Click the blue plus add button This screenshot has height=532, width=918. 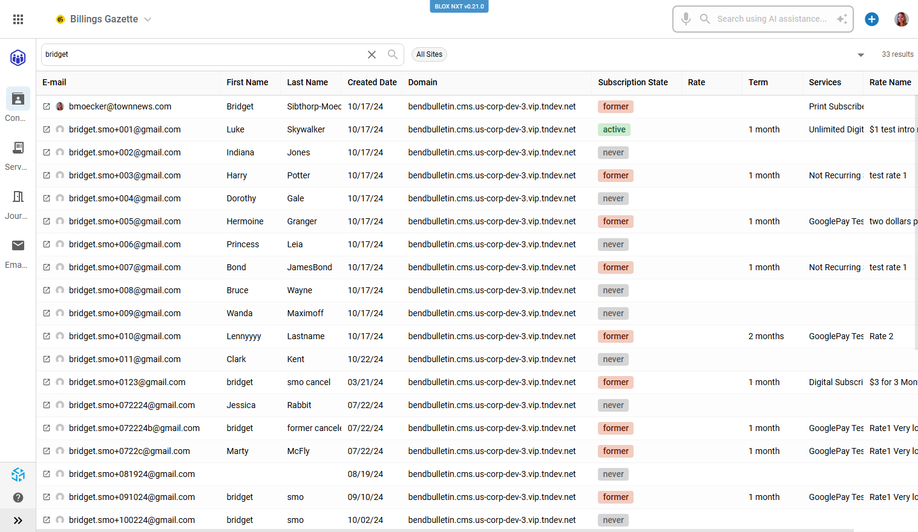[x=871, y=19]
